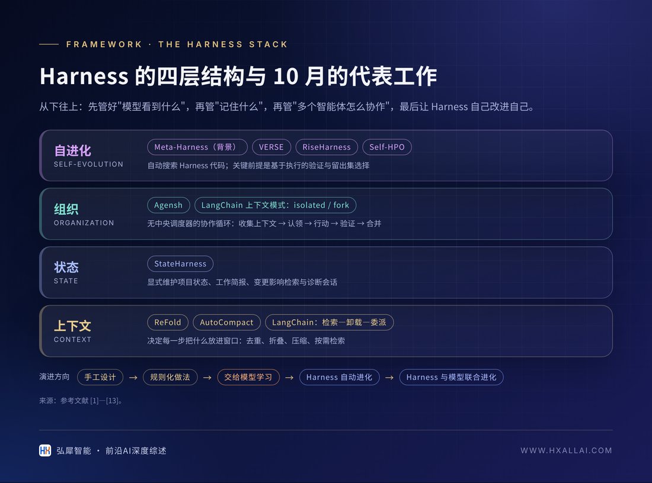Click the 组织 layer heading
The width and height of the screenshot is (652, 483).
tap(66, 209)
